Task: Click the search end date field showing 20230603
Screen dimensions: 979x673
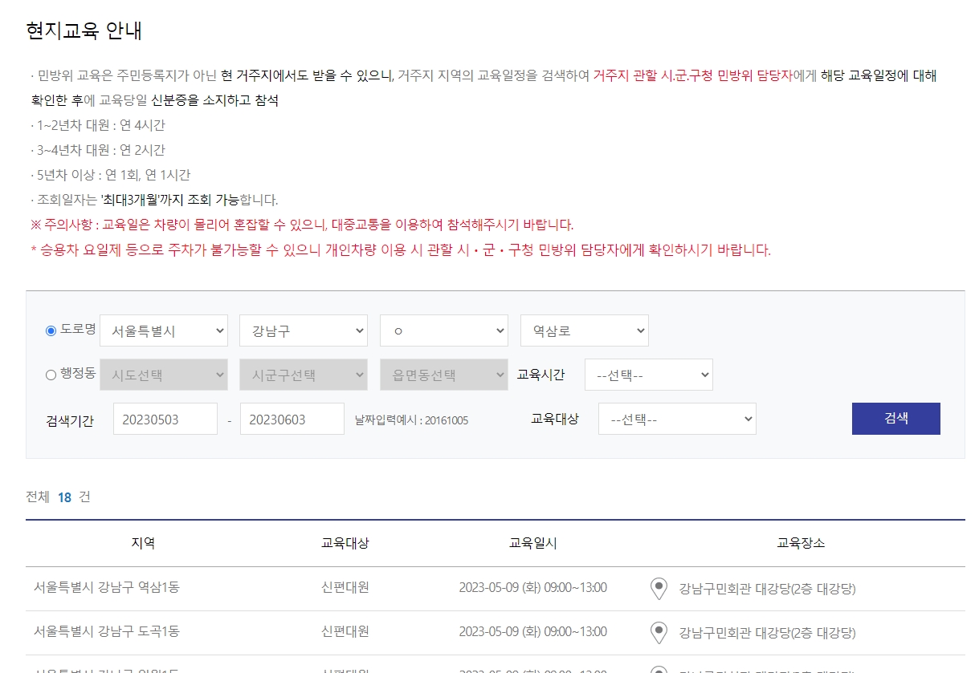Action: 292,418
